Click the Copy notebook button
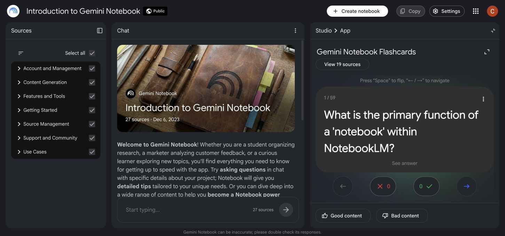Viewport: 505px width, 236px height. [x=411, y=11]
